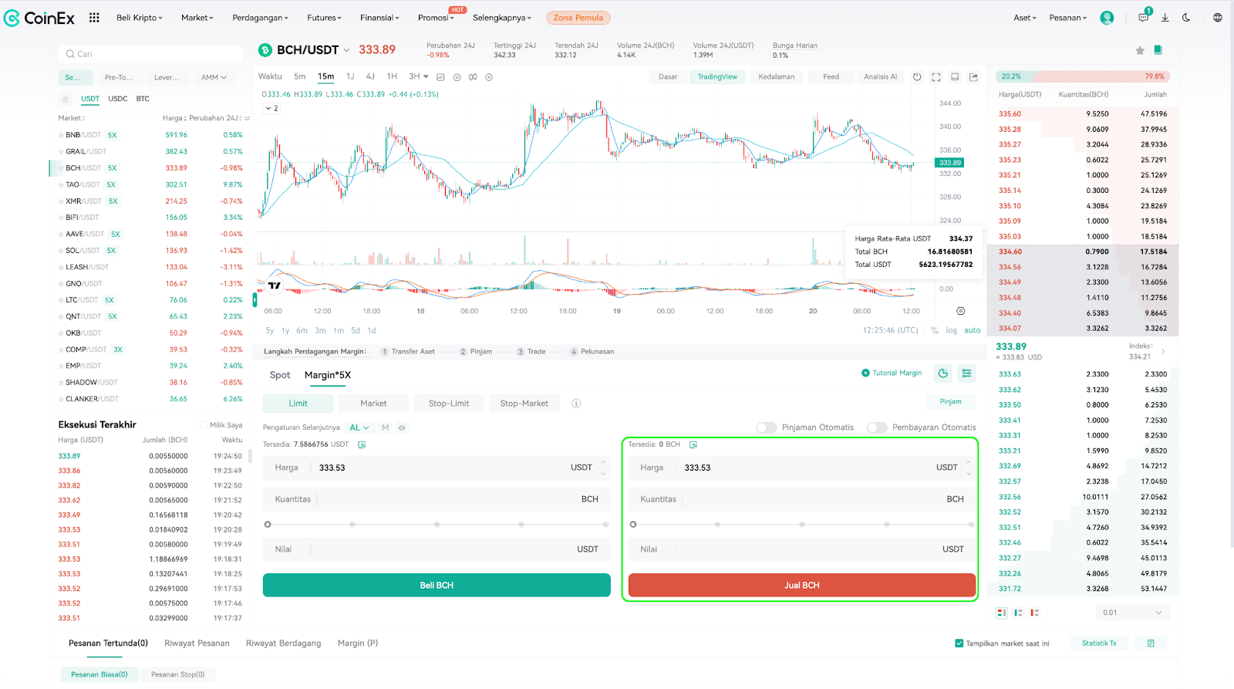Toggle the M advanced setting button
This screenshot has width=1234, height=689.
point(385,427)
